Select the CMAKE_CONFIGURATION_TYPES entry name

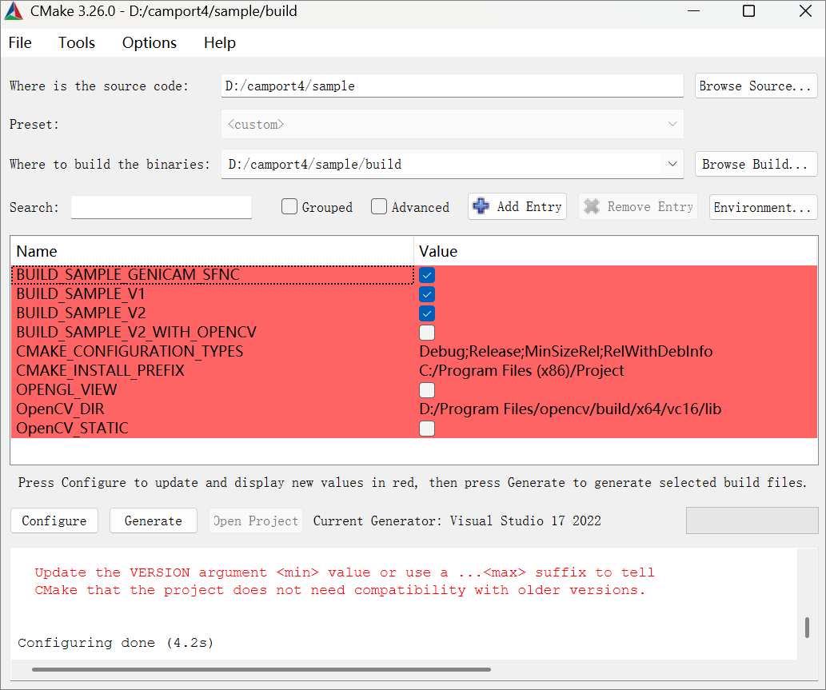130,351
